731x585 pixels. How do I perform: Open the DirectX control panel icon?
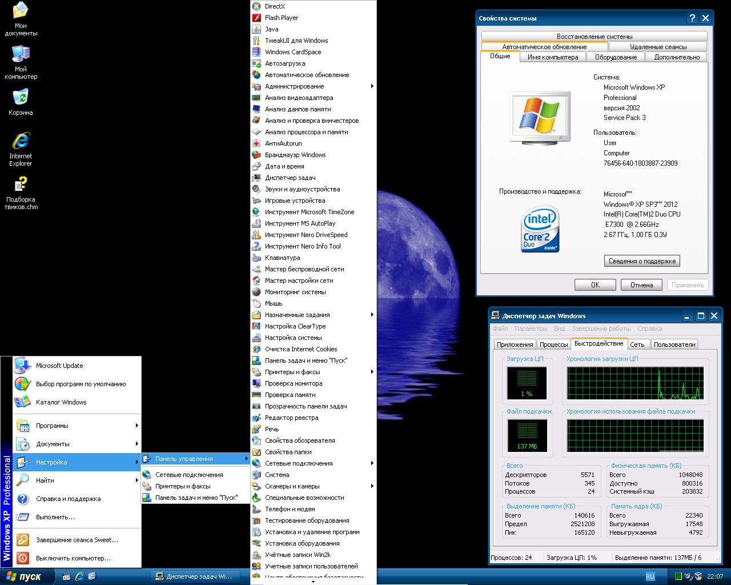256,6
